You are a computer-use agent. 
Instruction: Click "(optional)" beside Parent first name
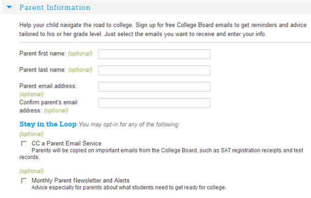[x=80, y=54]
